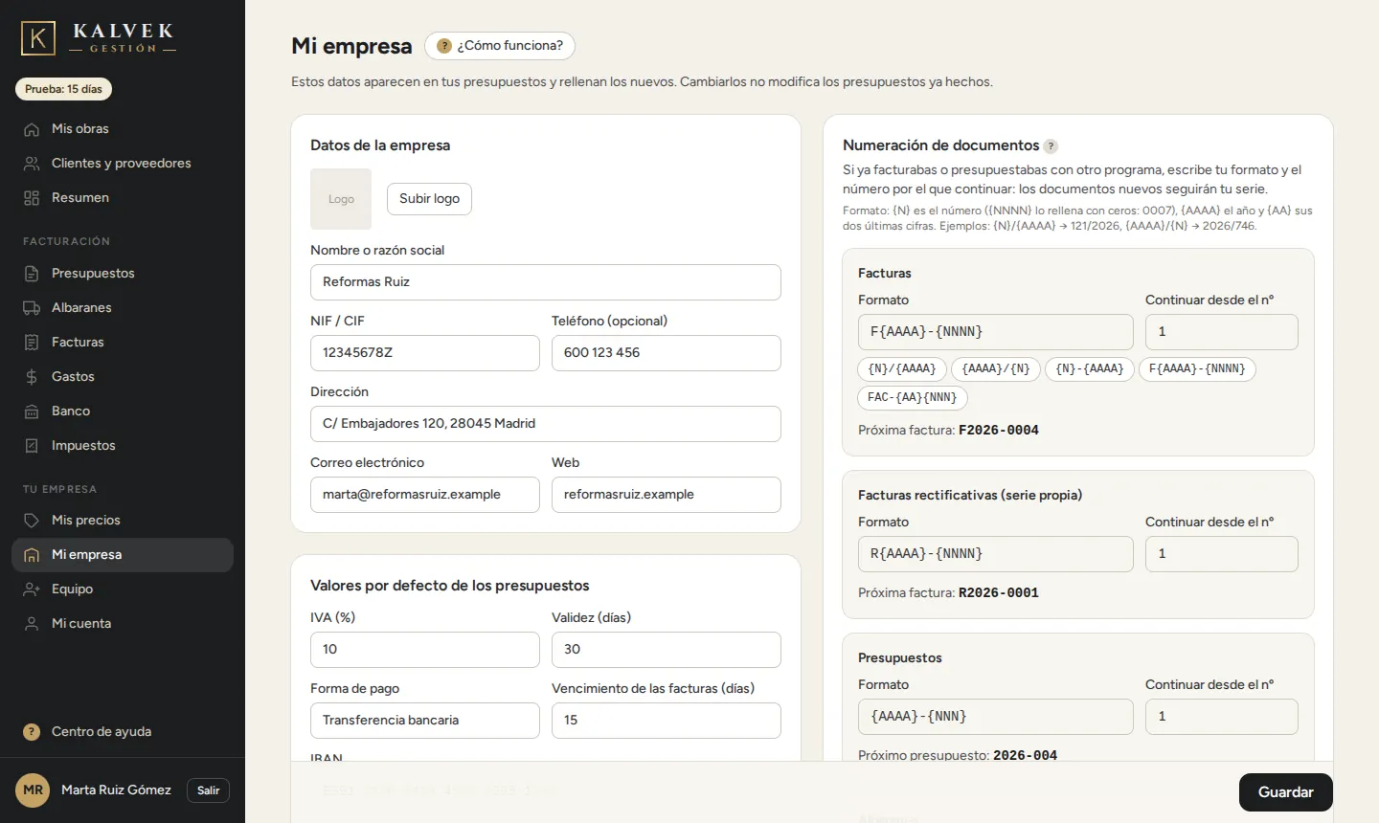The image size is (1379, 823).
Task: Click the Equipo add-user icon
Action: (32, 589)
